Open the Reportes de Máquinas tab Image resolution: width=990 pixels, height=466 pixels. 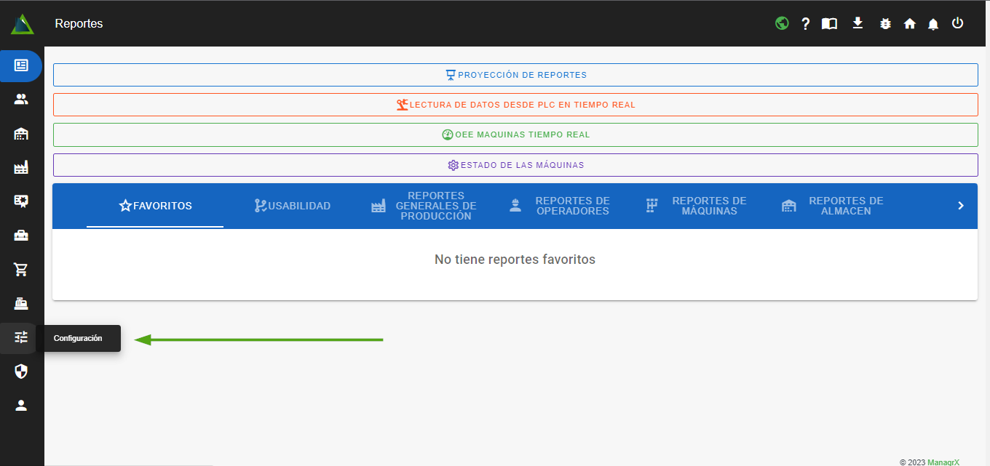coord(696,206)
